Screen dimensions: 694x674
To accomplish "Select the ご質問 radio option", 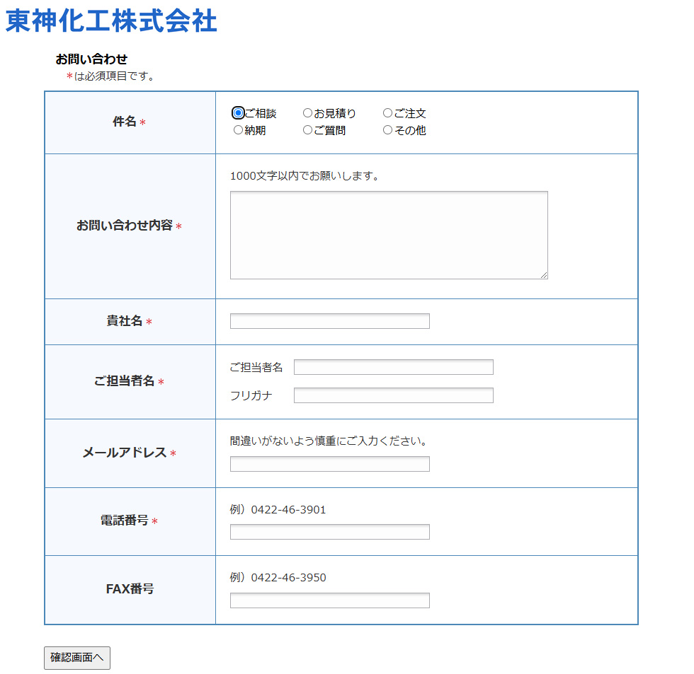I will 307,130.
